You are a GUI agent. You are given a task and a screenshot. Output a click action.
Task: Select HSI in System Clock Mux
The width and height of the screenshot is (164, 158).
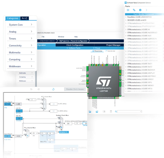point(61,119)
